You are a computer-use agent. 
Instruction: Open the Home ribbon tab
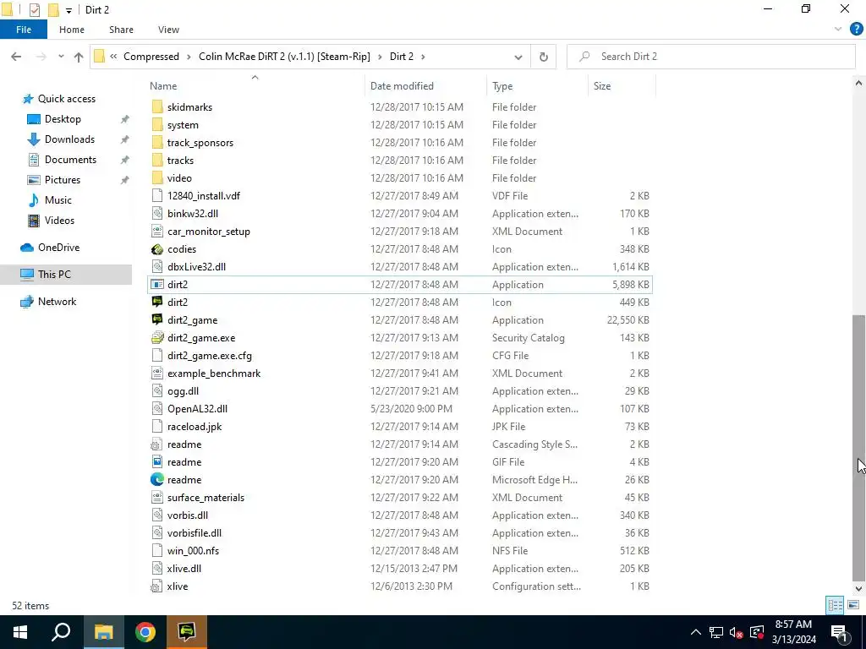72,30
